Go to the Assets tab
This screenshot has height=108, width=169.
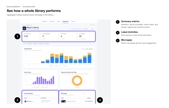point(59,21)
